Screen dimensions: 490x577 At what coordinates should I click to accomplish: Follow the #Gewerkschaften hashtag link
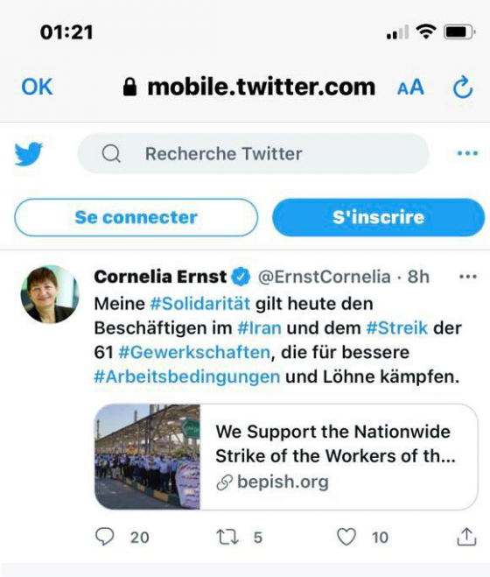coord(194,353)
